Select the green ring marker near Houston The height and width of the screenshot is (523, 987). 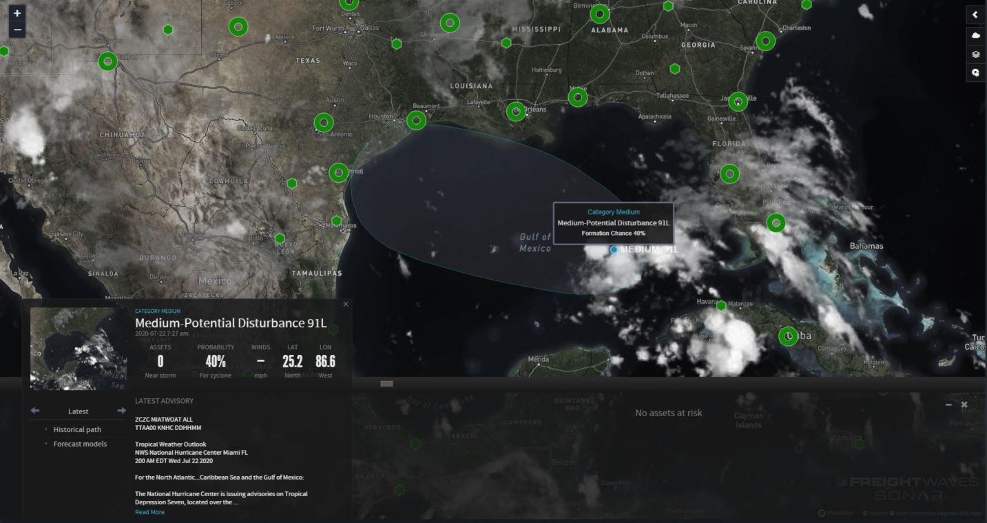point(416,121)
